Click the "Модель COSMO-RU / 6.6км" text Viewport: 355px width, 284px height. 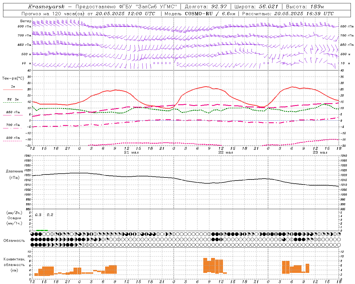[200, 14]
